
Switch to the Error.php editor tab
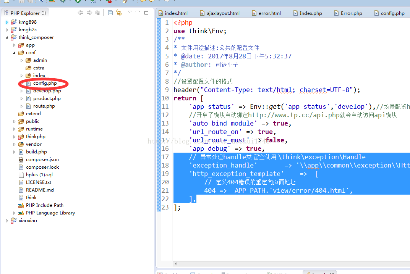tap(348, 13)
